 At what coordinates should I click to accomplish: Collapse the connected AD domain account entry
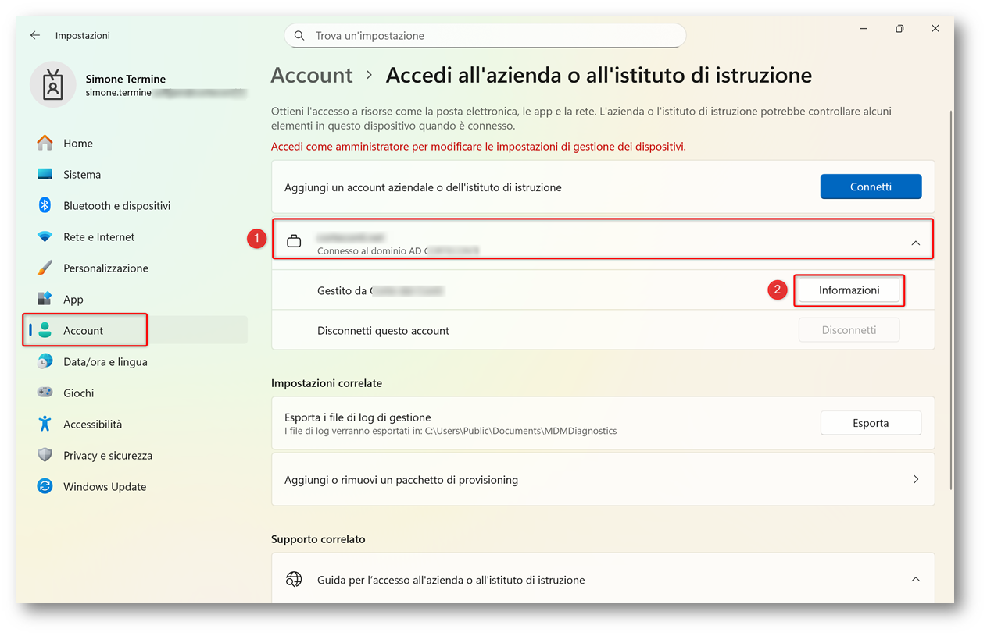click(x=915, y=243)
